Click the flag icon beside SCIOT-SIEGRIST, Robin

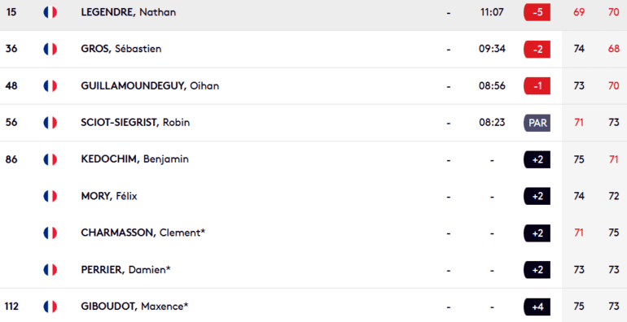click(x=50, y=123)
